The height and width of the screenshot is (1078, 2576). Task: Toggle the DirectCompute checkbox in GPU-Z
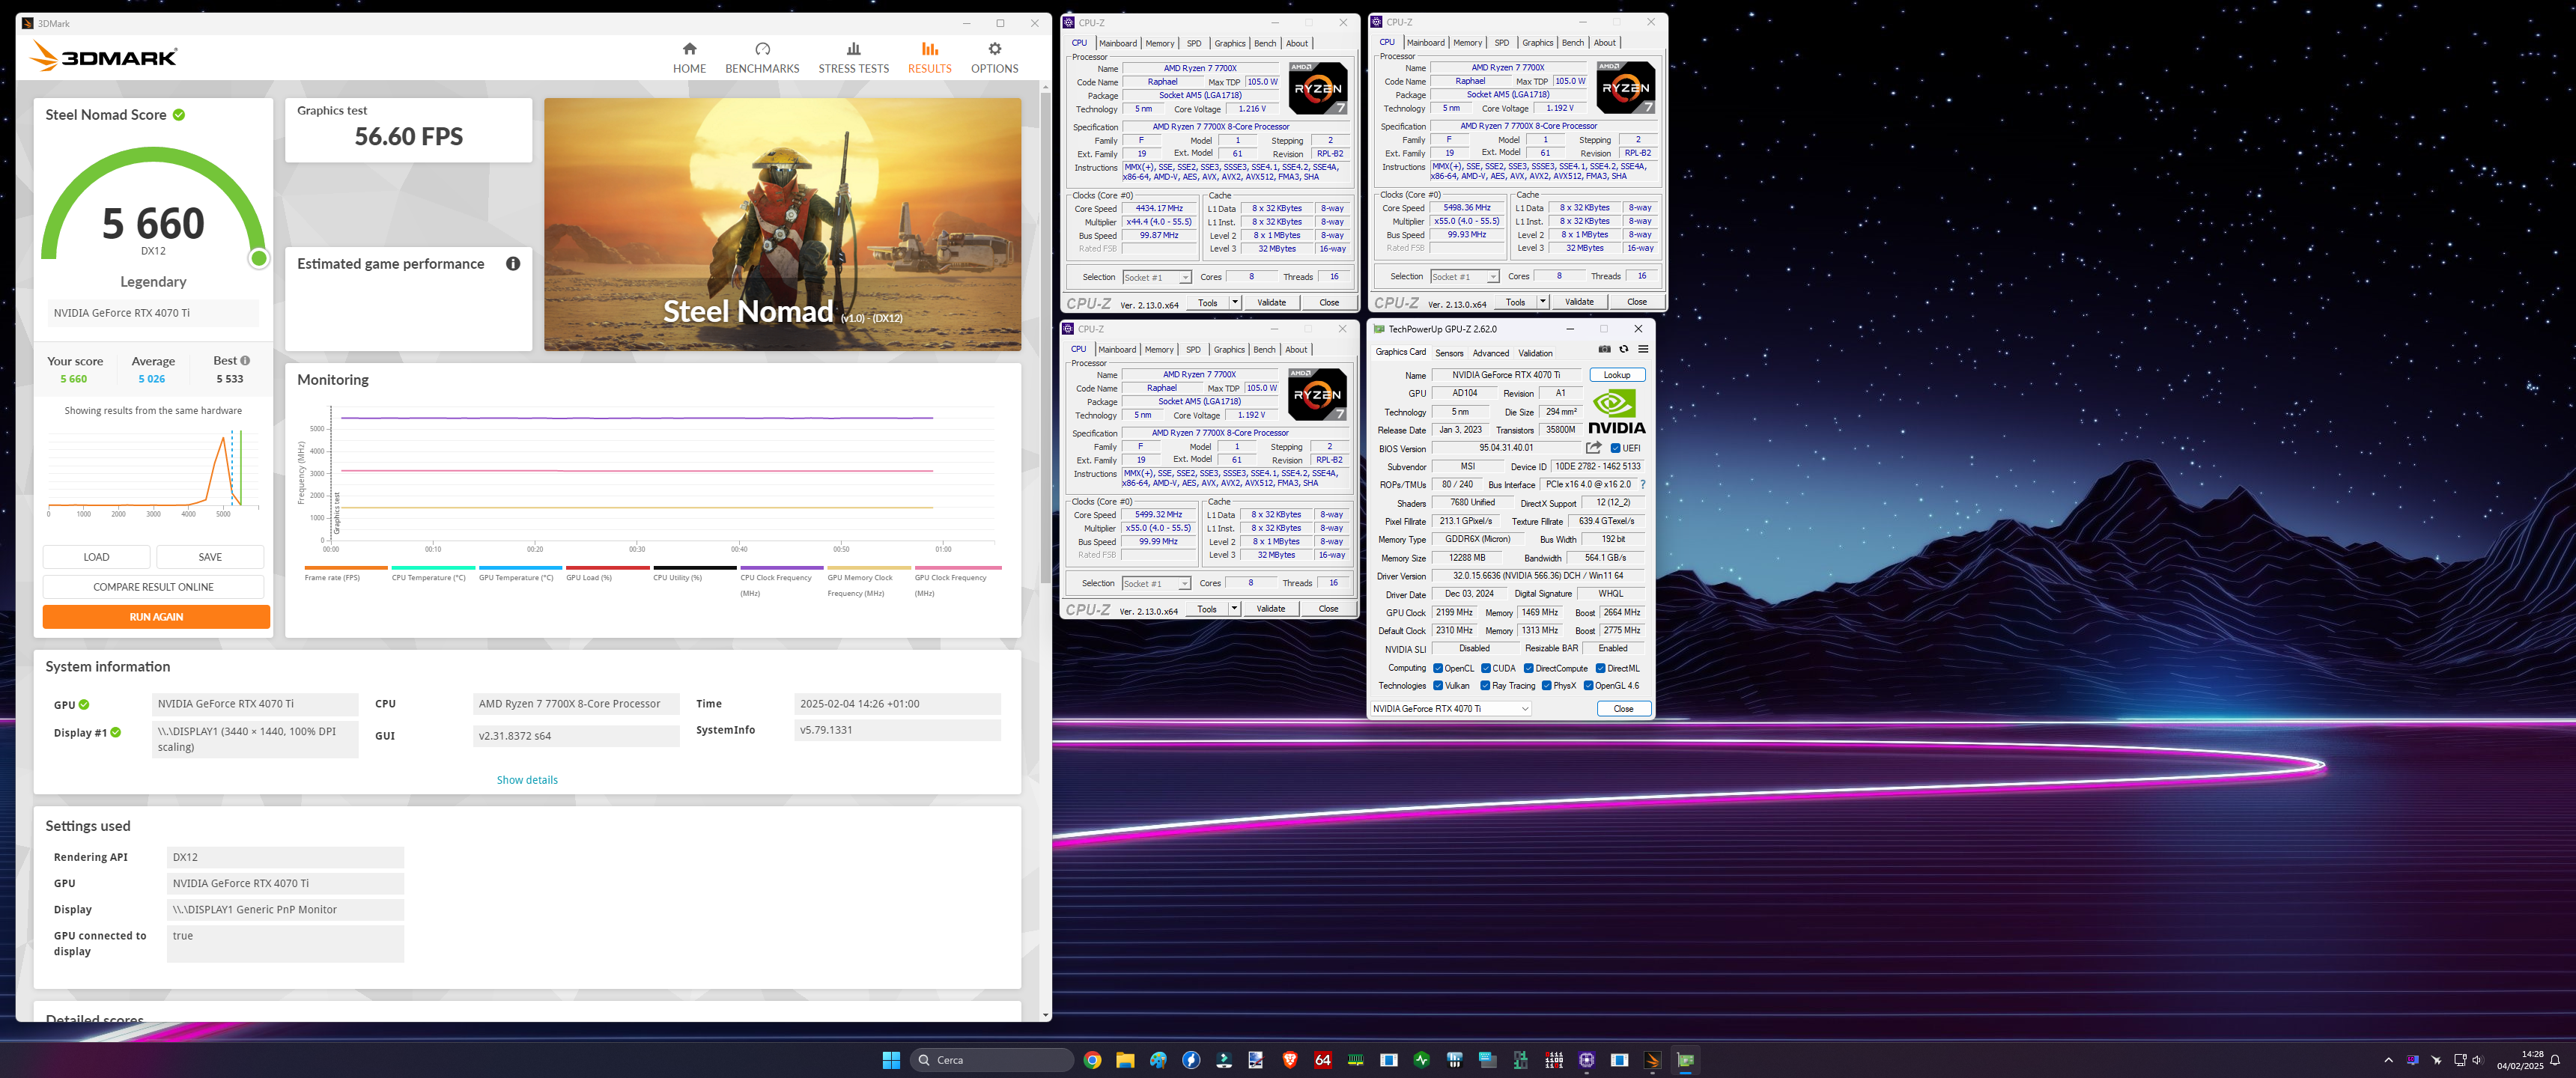click(1528, 669)
